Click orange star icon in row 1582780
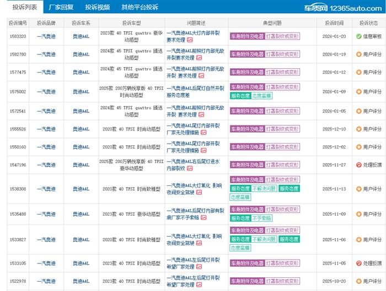386x291 pixels. (358, 54)
